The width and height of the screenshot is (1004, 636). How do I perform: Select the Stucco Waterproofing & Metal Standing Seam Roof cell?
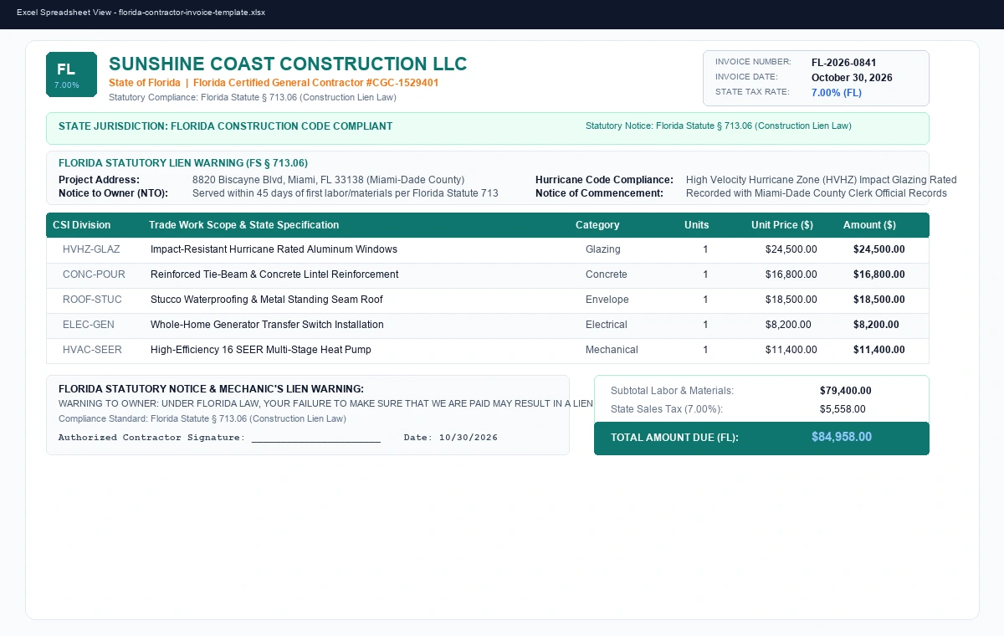click(267, 300)
